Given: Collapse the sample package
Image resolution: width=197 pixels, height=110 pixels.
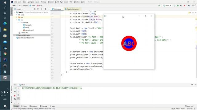Looking at the screenshot, I should pyautogui.click(x=19, y=22).
